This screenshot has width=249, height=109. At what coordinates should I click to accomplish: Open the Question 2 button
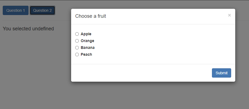point(42,10)
